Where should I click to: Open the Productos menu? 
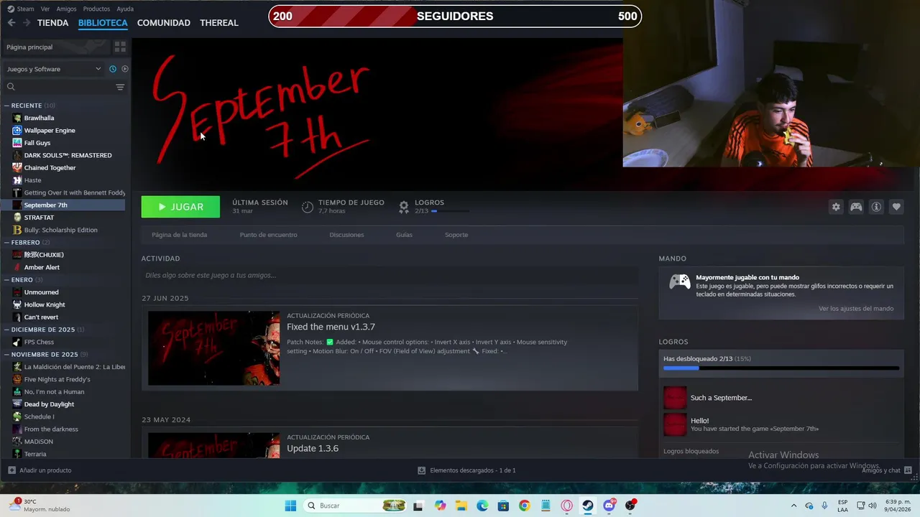96,9
